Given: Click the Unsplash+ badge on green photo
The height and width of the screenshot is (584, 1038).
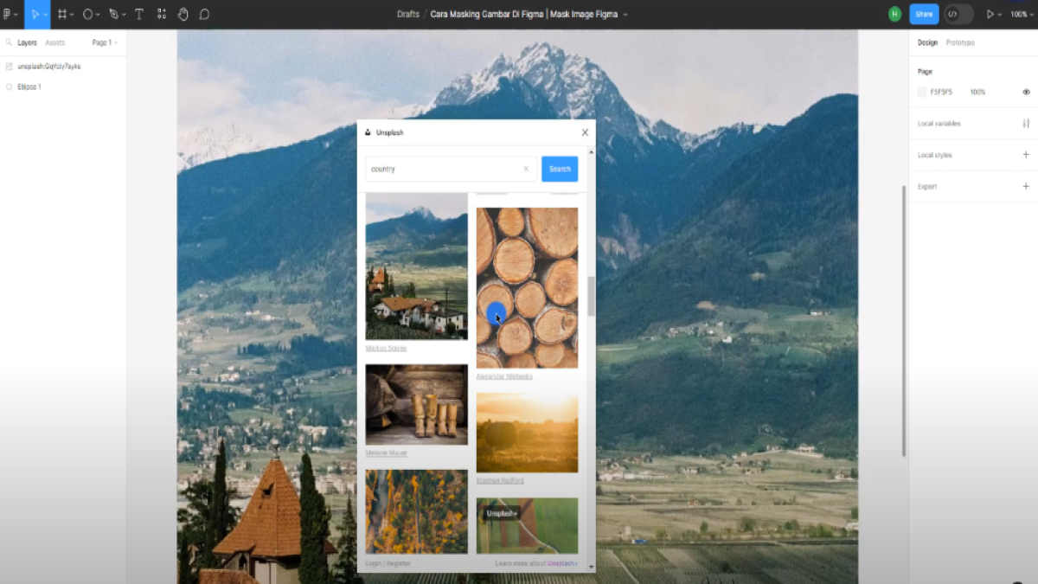Looking at the screenshot, I should tap(502, 513).
